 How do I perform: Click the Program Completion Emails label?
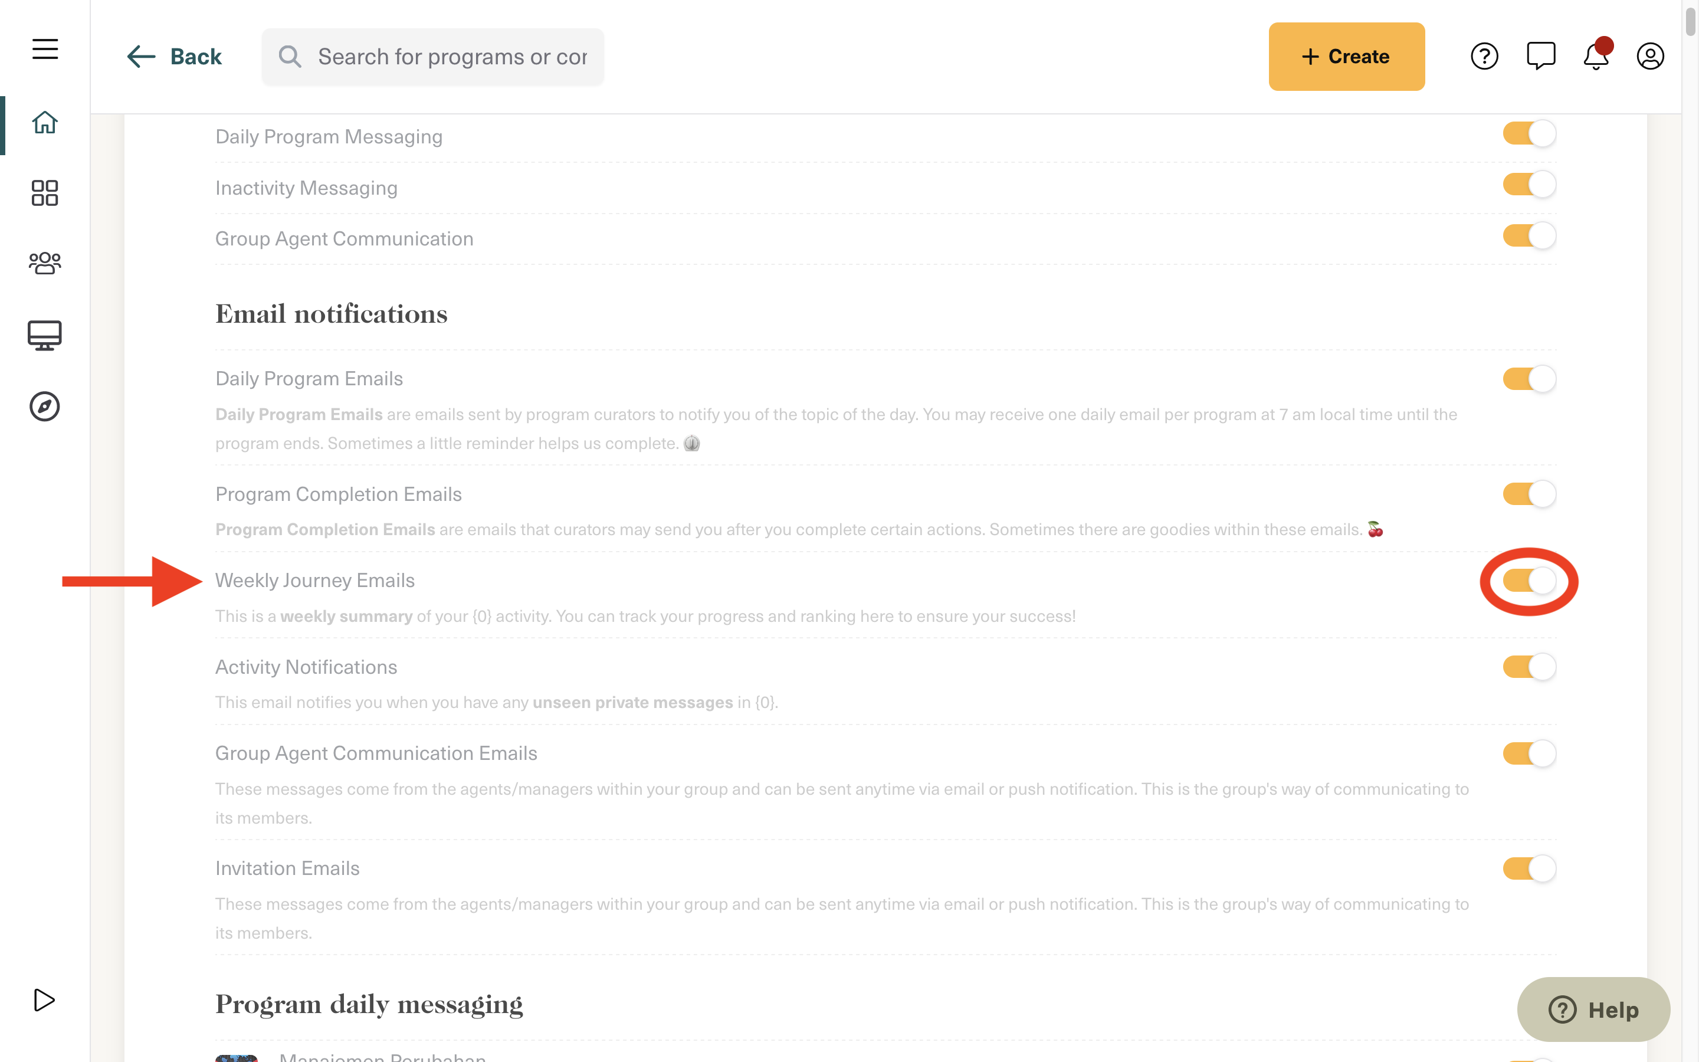tap(339, 494)
